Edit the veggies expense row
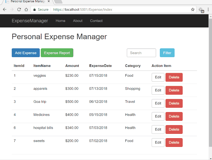 [158, 77]
